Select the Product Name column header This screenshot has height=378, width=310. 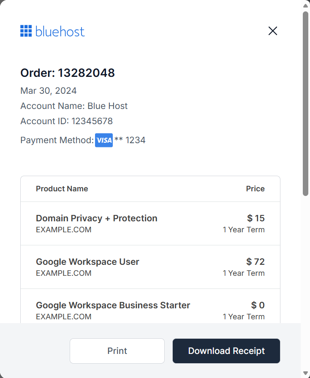click(x=62, y=188)
